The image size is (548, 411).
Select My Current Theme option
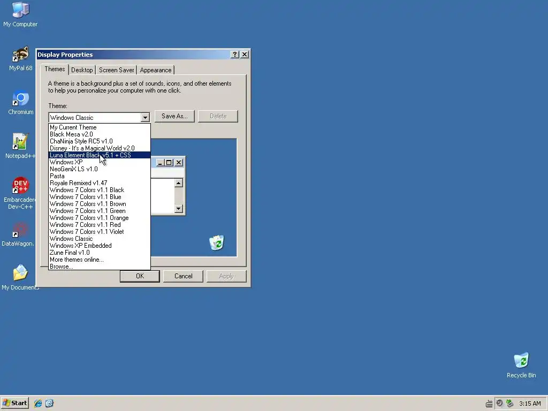[99, 127]
